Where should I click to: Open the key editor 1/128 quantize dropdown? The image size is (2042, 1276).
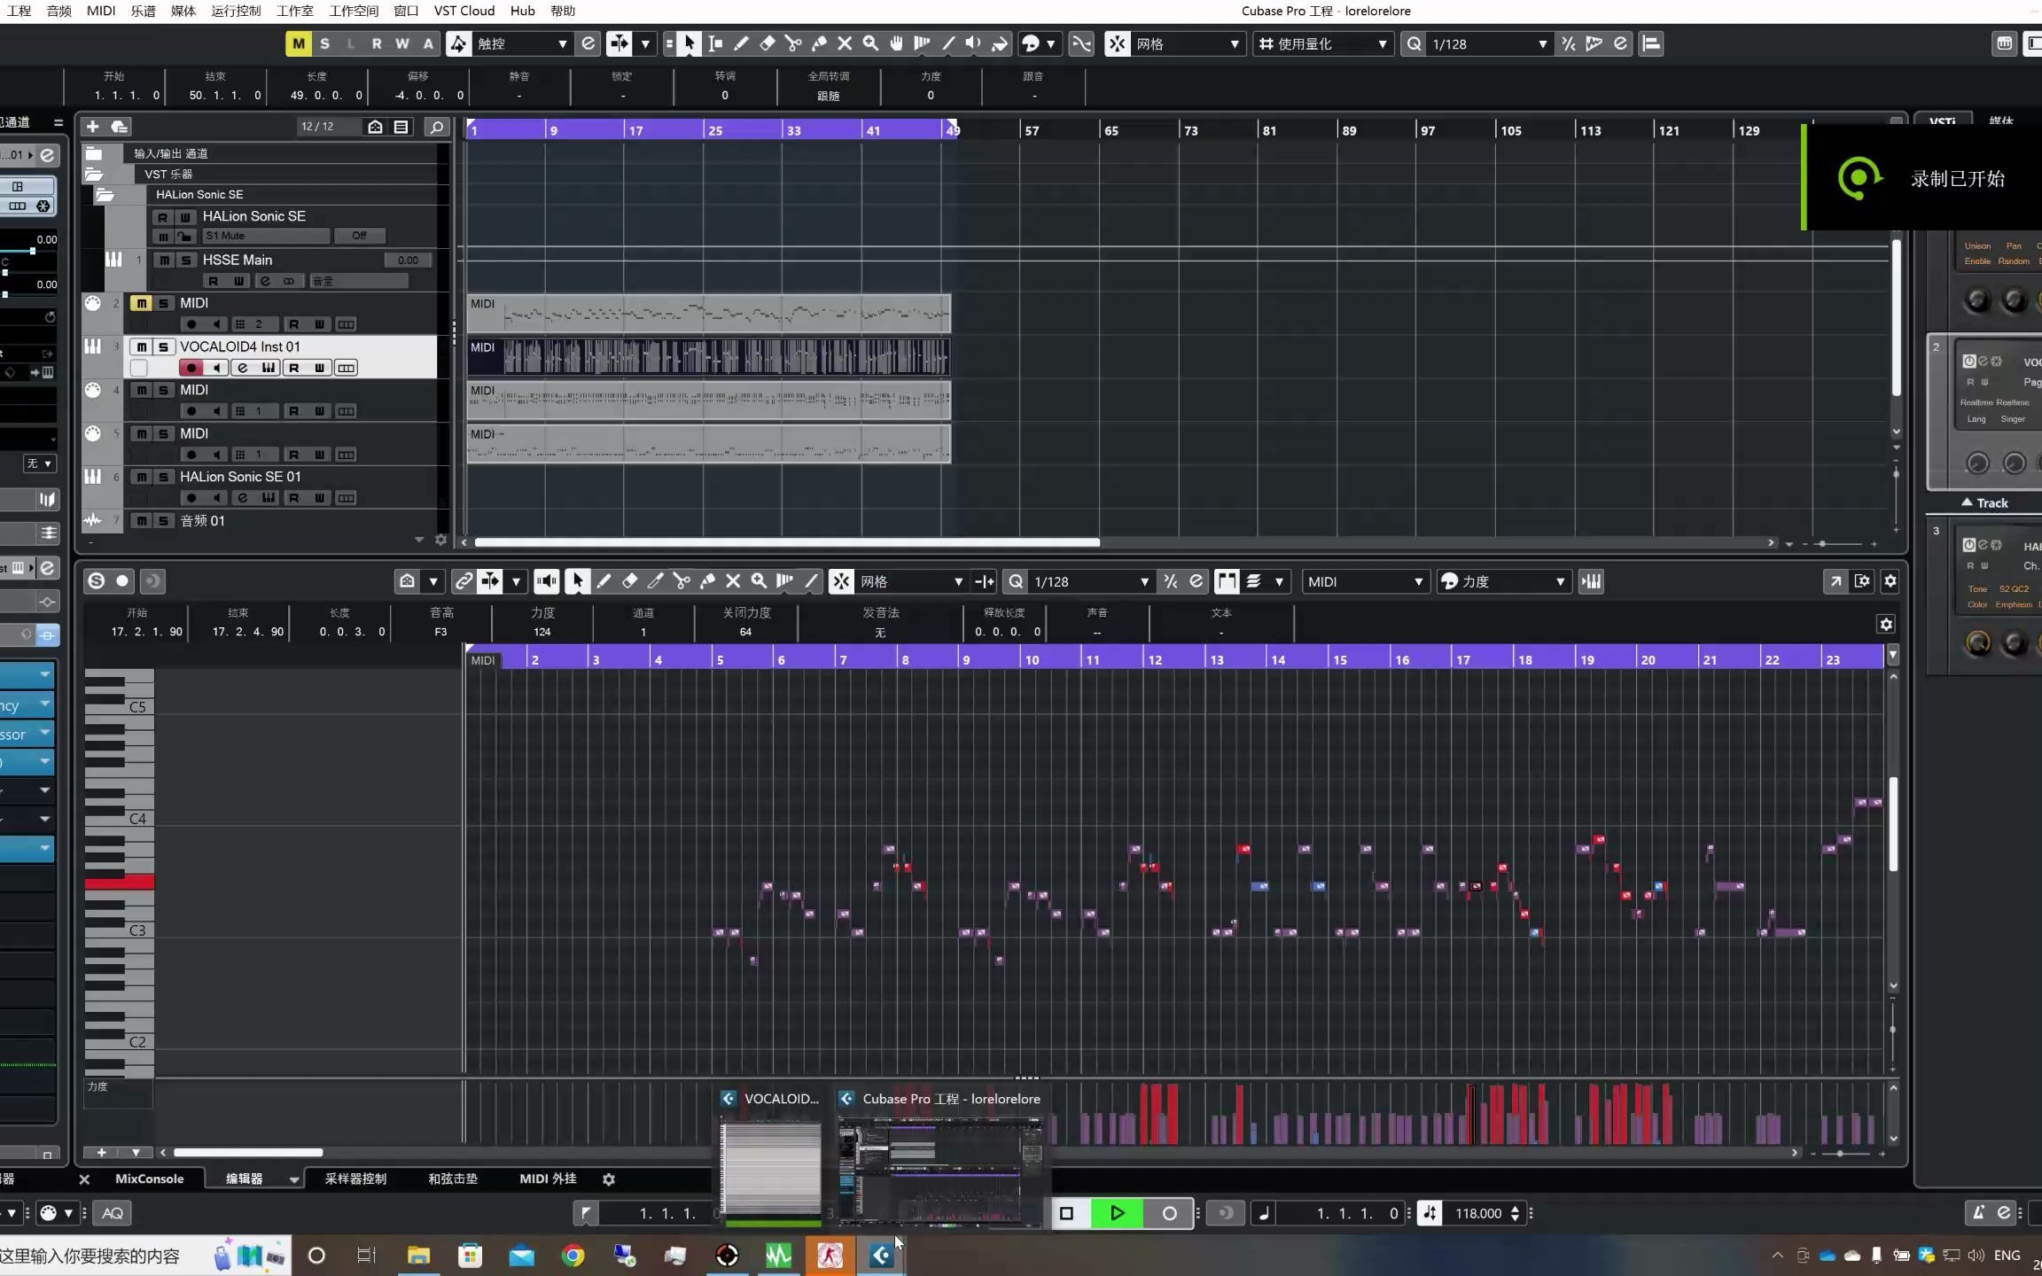tap(1090, 581)
